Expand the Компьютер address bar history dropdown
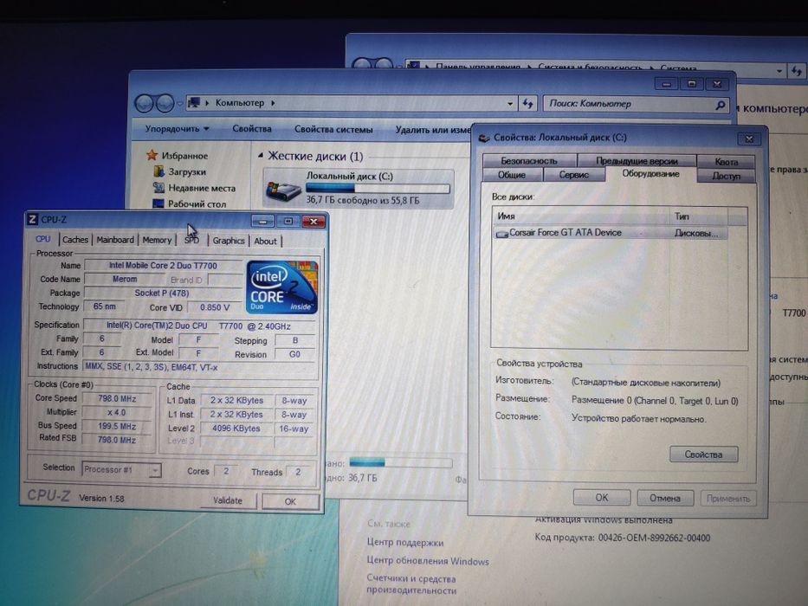808x606 pixels. [510, 104]
